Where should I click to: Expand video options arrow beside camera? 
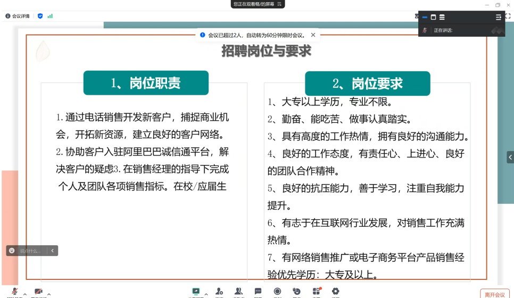point(49,294)
